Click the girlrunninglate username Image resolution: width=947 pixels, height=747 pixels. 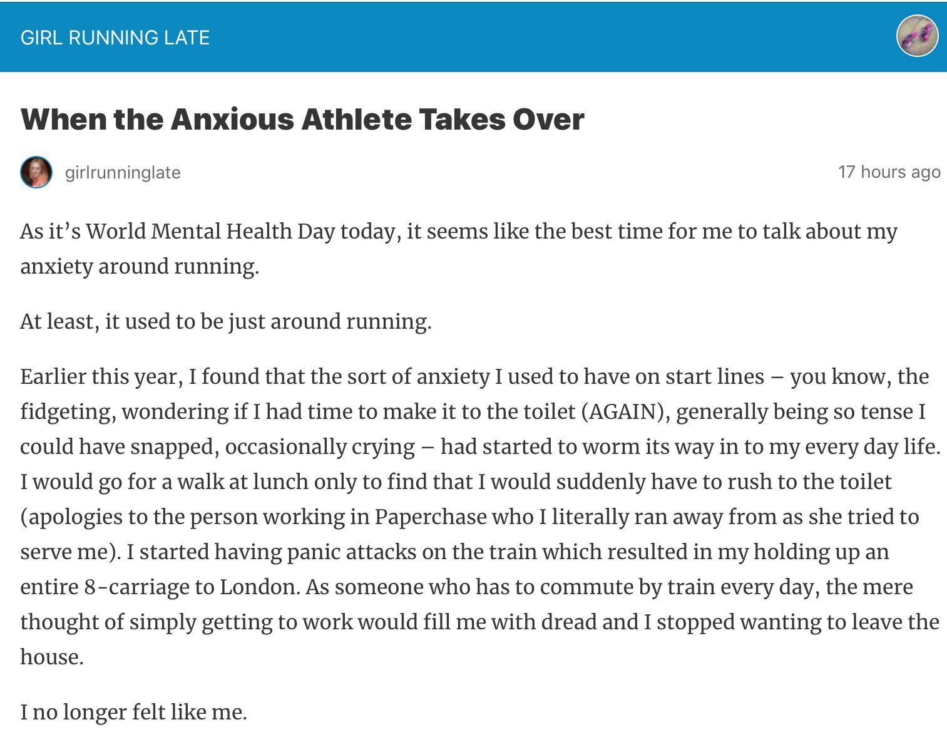(122, 173)
